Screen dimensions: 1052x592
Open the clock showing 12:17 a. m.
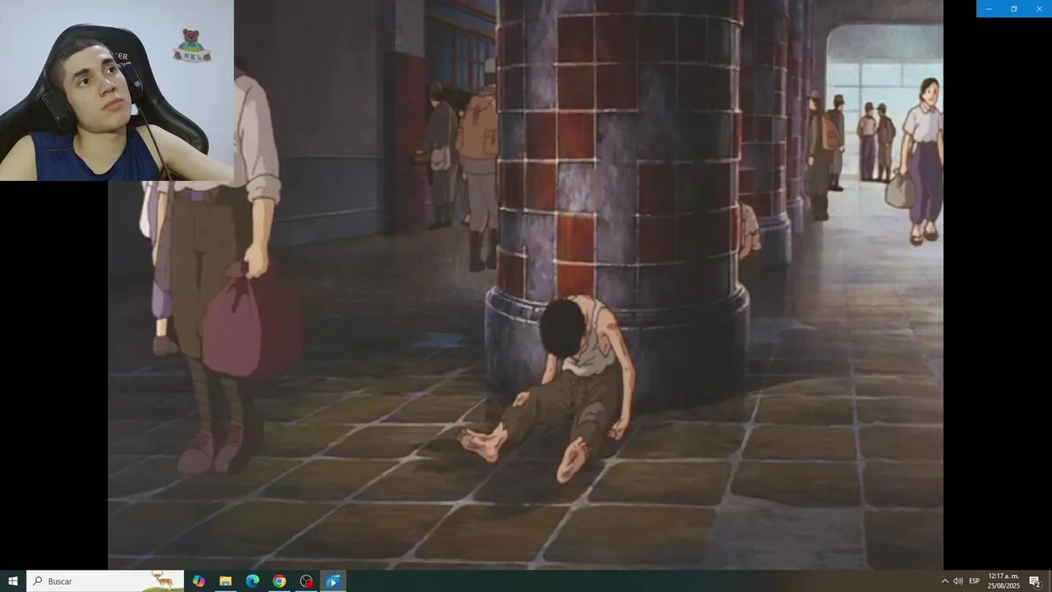(x=1004, y=581)
